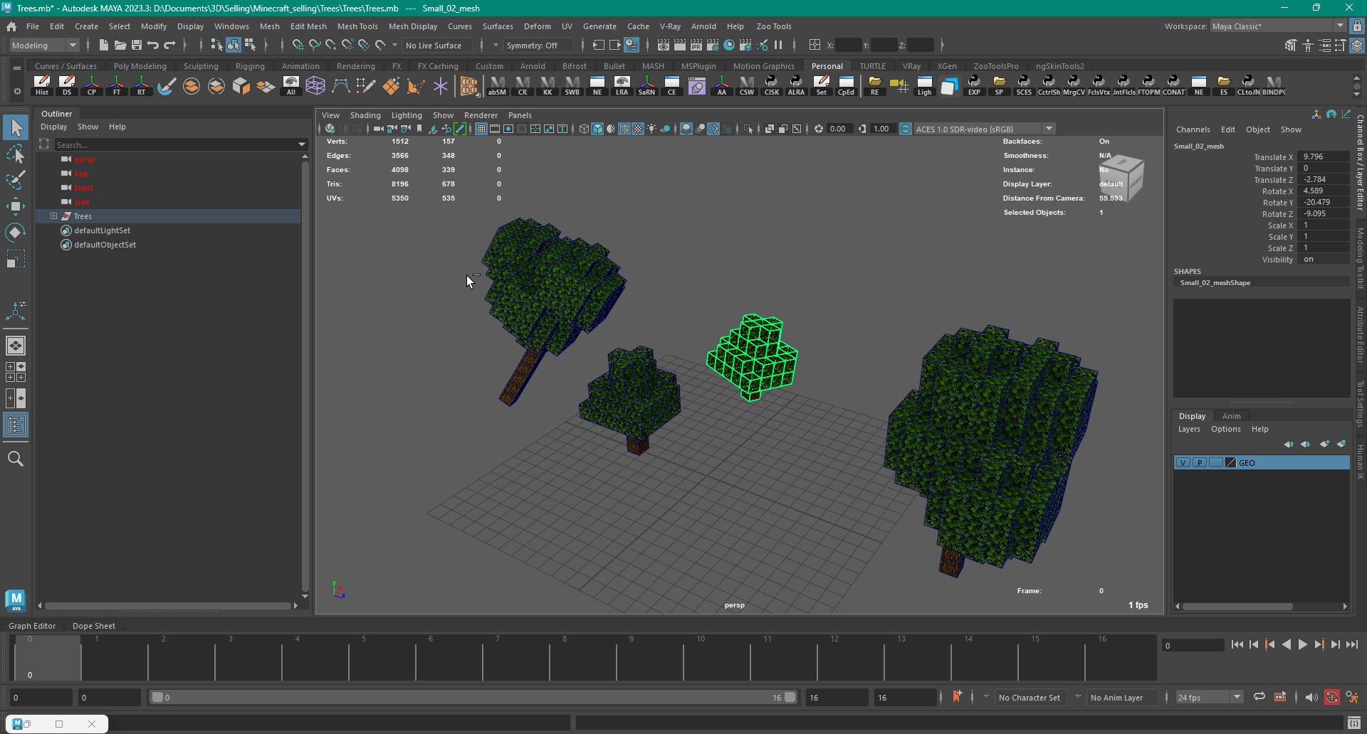Image resolution: width=1367 pixels, height=734 pixels.
Task: Click the Ligh shelf button
Action: (x=924, y=86)
